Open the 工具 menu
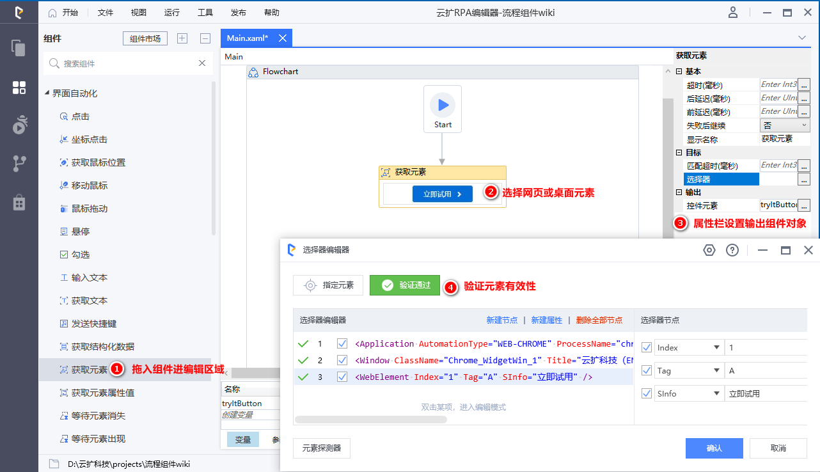Screen dimensions: 820x472 (205, 12)
